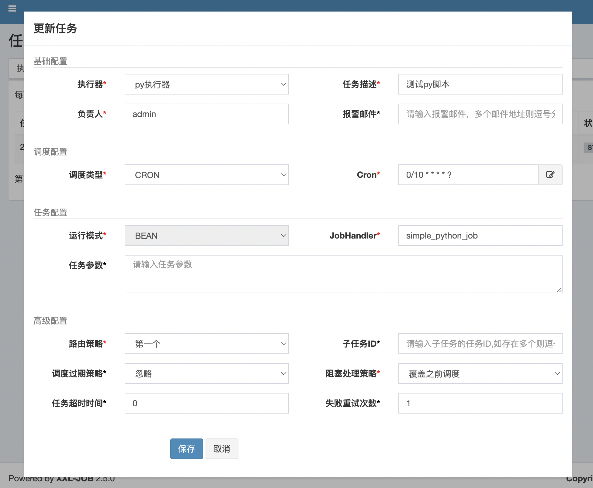
Task: Click the JobHandler input field
Action: coord(480,235)
